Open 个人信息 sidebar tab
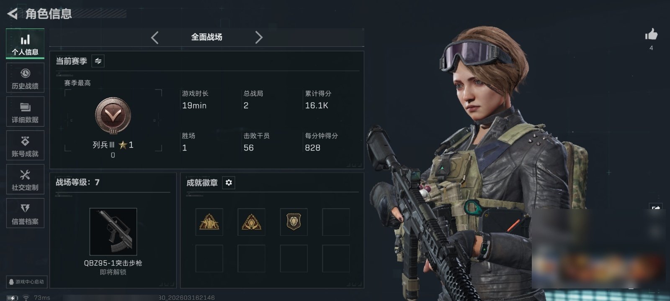 coord(25,44)
